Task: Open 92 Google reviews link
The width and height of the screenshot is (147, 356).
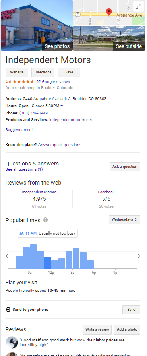Action: click(x=53, y=82)
